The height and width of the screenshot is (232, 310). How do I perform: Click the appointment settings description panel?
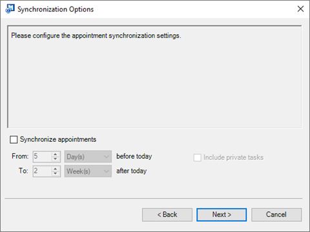pyautogui.click(x=154, y=77)
